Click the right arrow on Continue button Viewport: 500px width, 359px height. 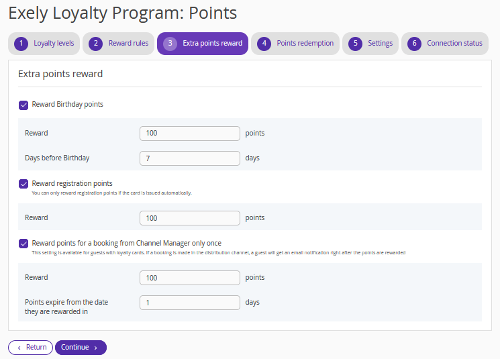96,348
